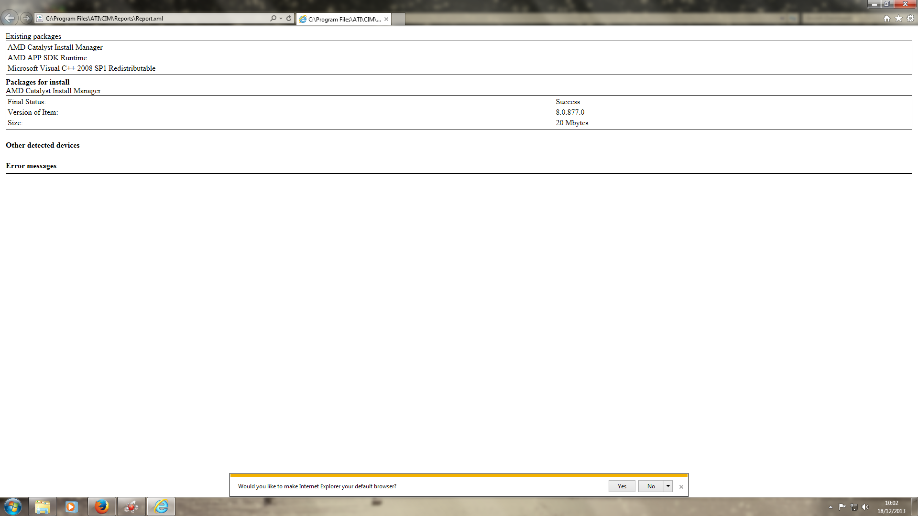Click the address bar search magnifier icon
The width and height of the screenshot is (918, 516).
(273, 18)
